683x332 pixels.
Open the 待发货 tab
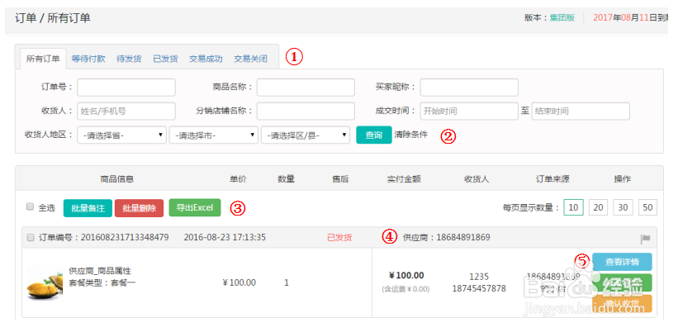(129, 59)
